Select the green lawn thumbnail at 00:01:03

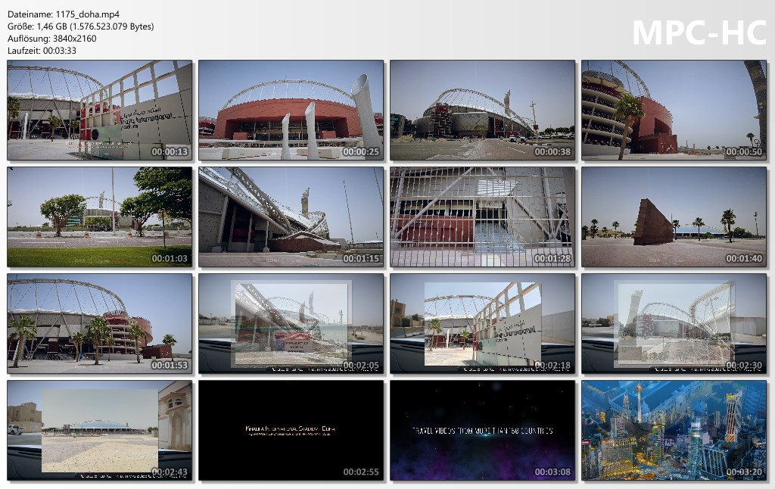tap(99, 217)
